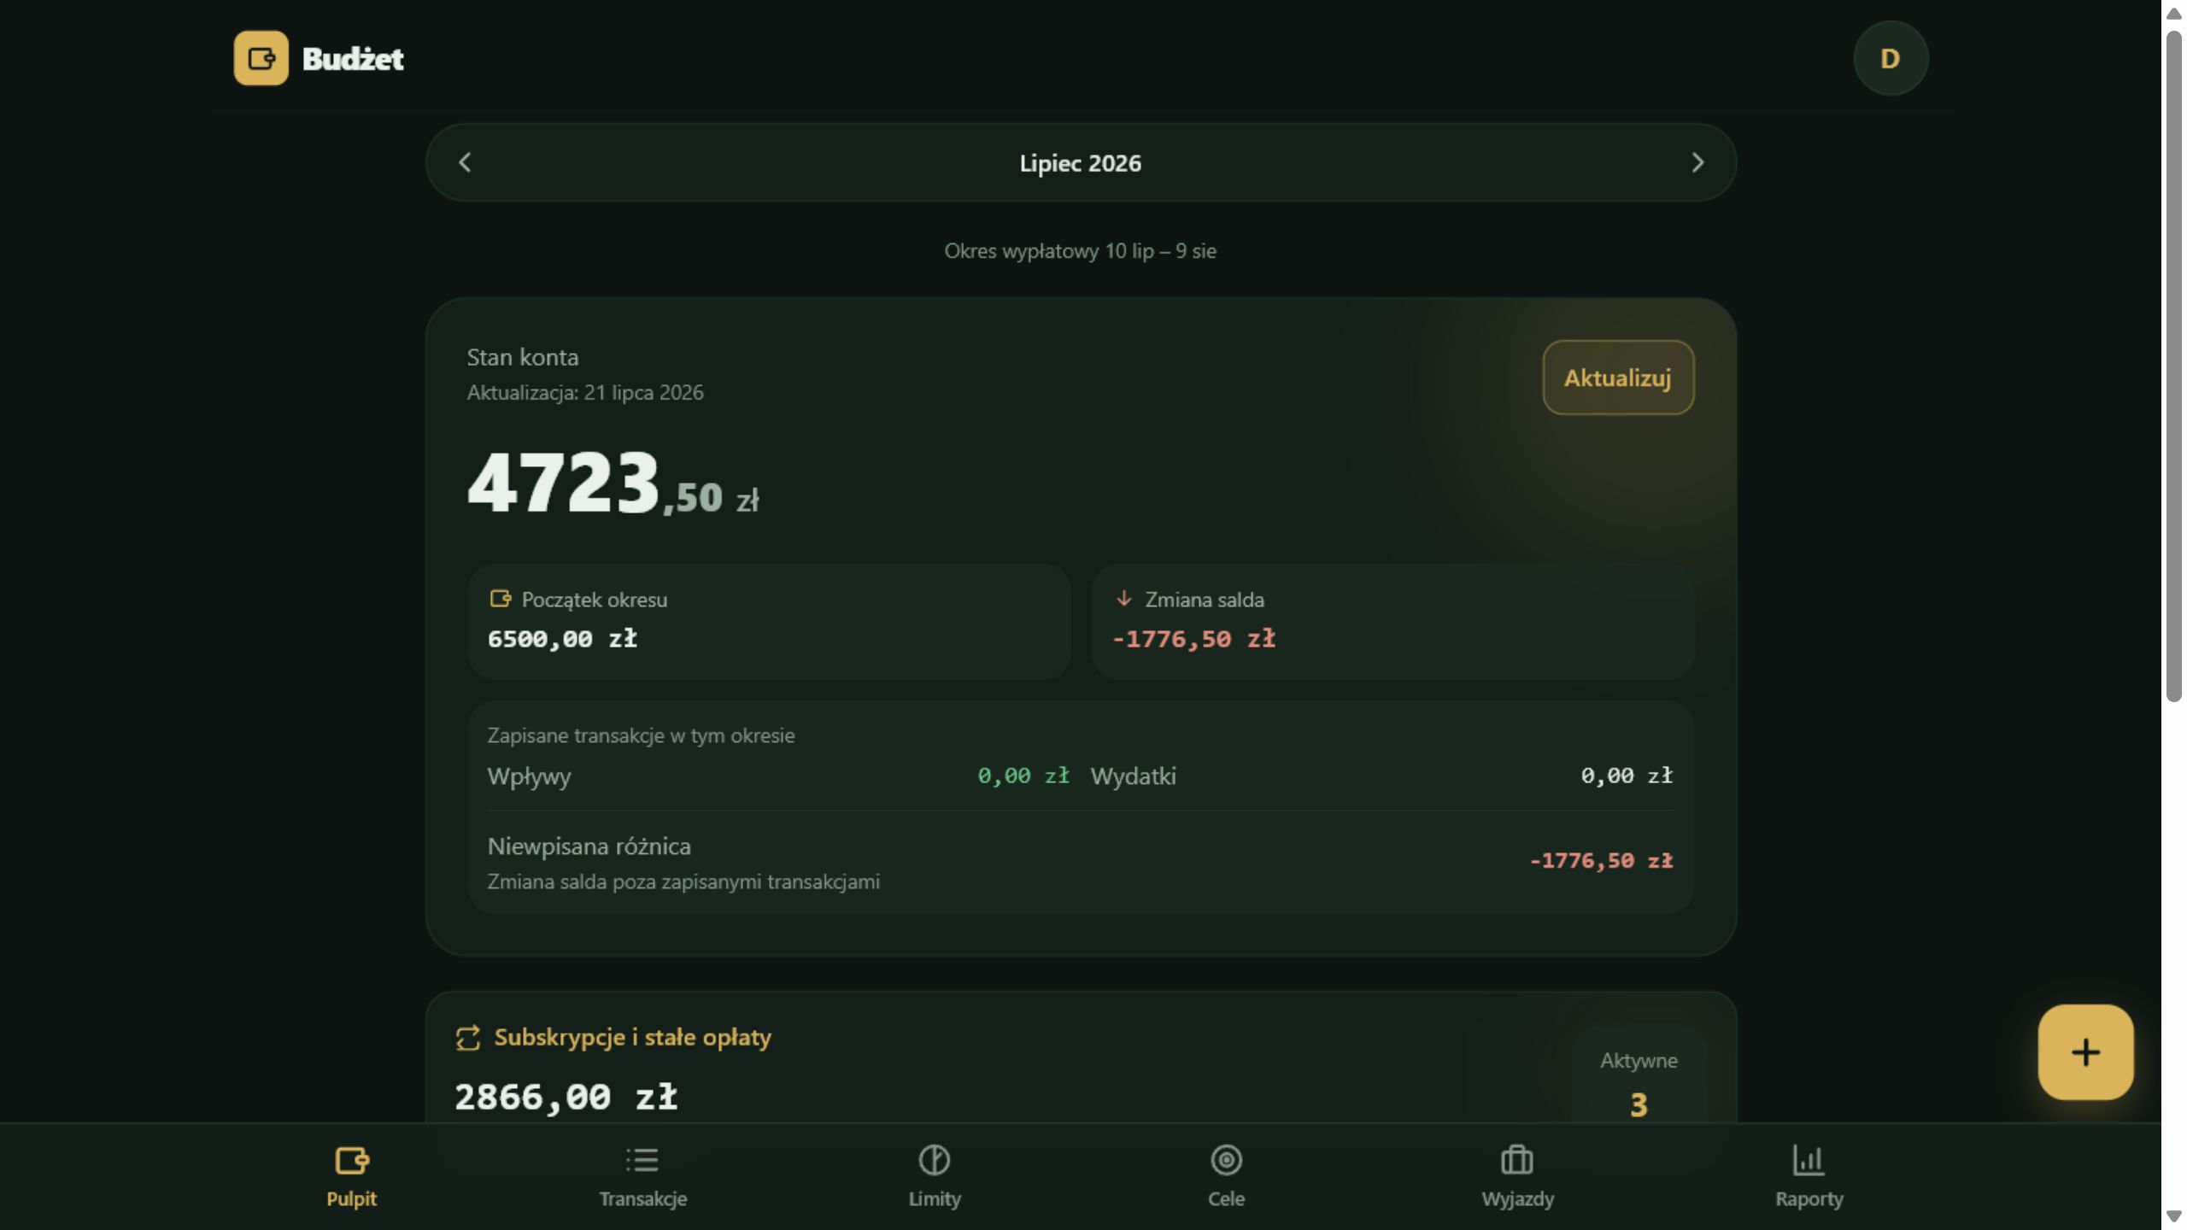The width and height of the screenshot is (2187, 1230).
Task: Open the Limity pie chart icon
Action: coord(935,1160)
